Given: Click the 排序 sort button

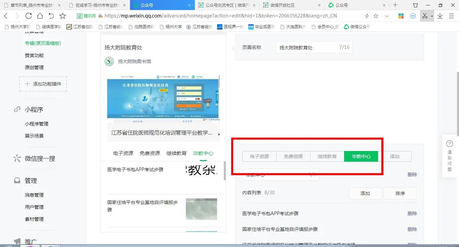Looking at the screenshot, I should click(400, 193).
